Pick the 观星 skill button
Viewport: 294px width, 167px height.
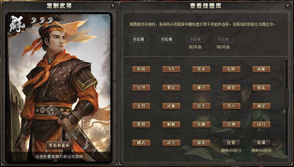[262, 106]
